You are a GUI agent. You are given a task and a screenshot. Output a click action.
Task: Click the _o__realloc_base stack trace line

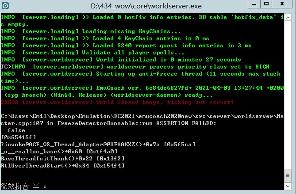[x=59, y=152]
